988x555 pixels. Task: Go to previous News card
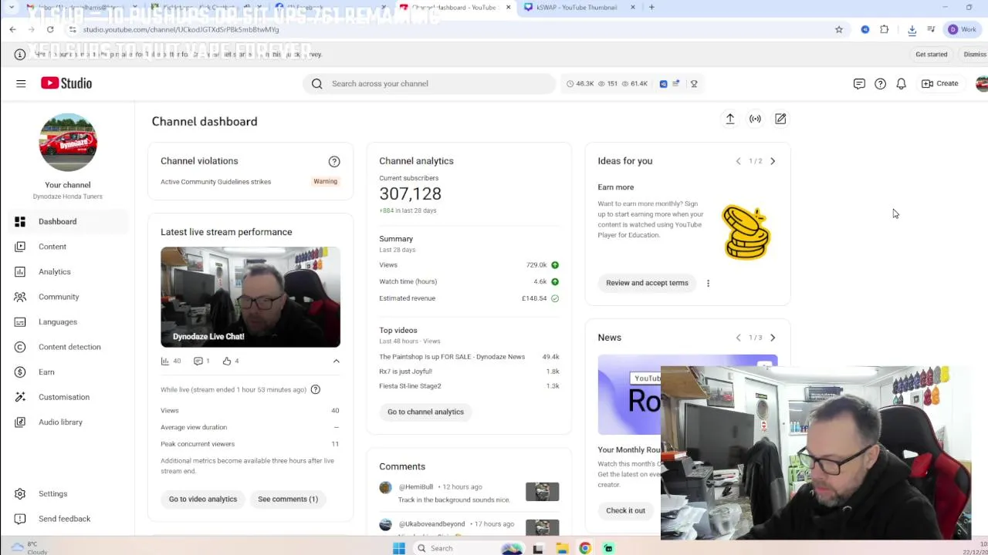click(x=738, y=338)
